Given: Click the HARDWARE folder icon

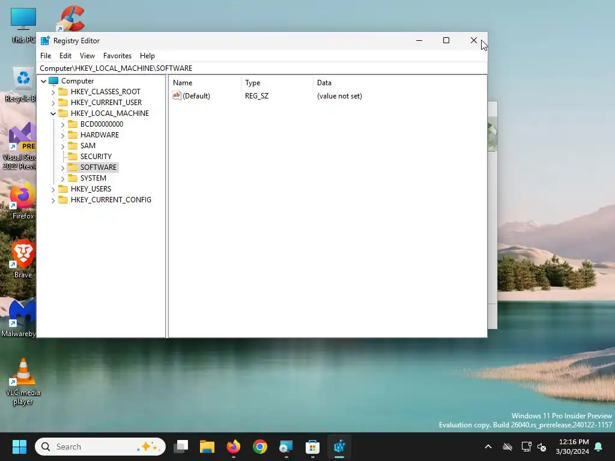Looking at the screenshot, I should 73,135.
